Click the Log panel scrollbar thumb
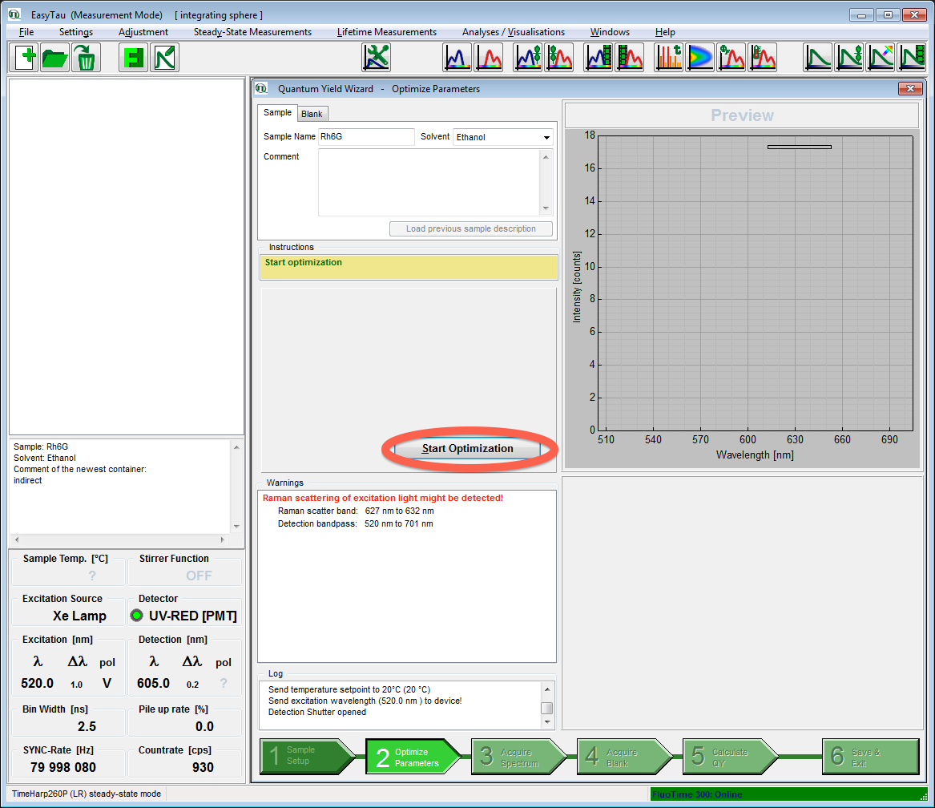This screenshot has width=935, height=808. click(546, 708)
